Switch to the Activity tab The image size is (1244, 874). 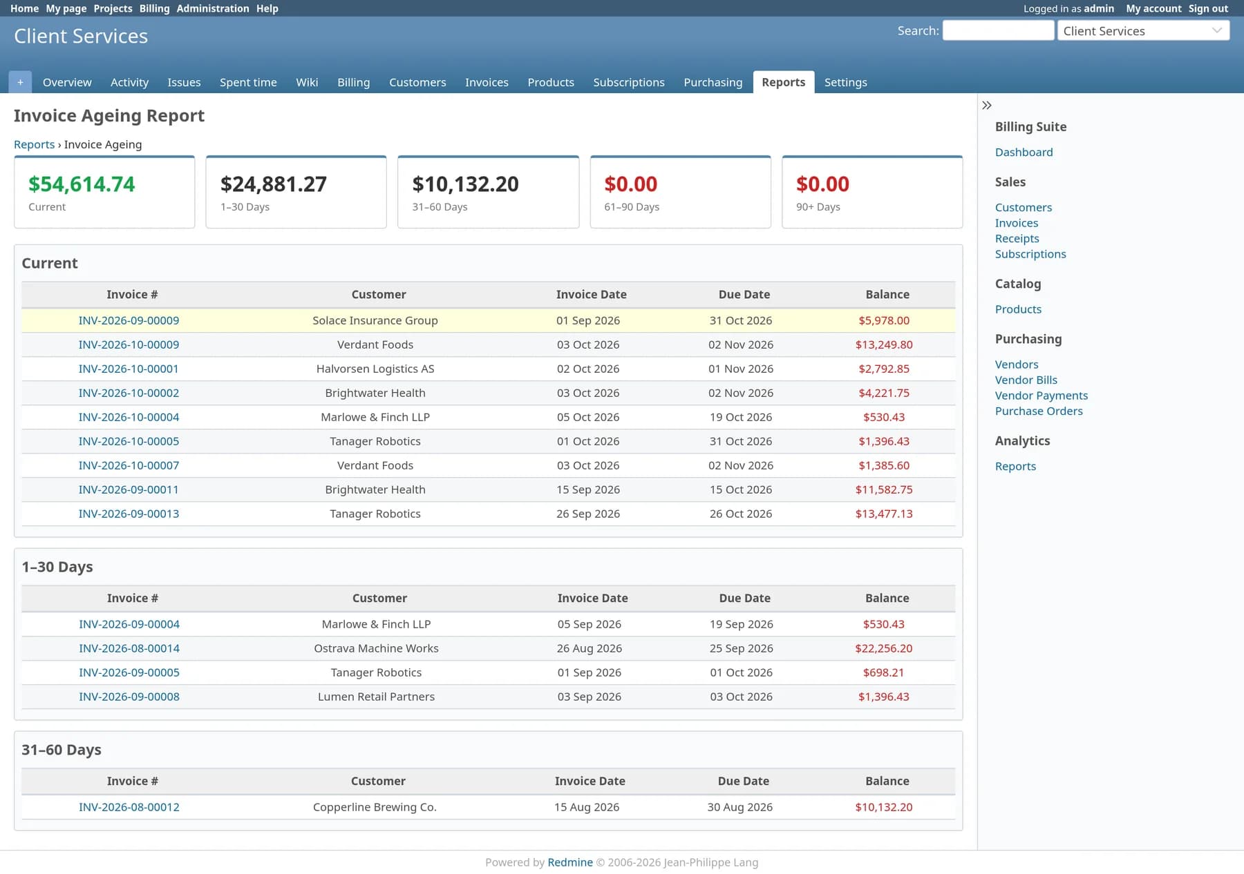tap(129, 82)
